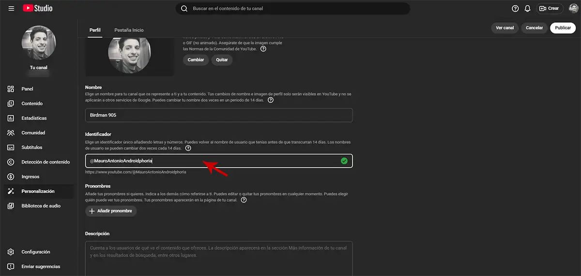Switch to the Pestaña Inicio tab
The image size is (581, 276).
tap(129, 30)
